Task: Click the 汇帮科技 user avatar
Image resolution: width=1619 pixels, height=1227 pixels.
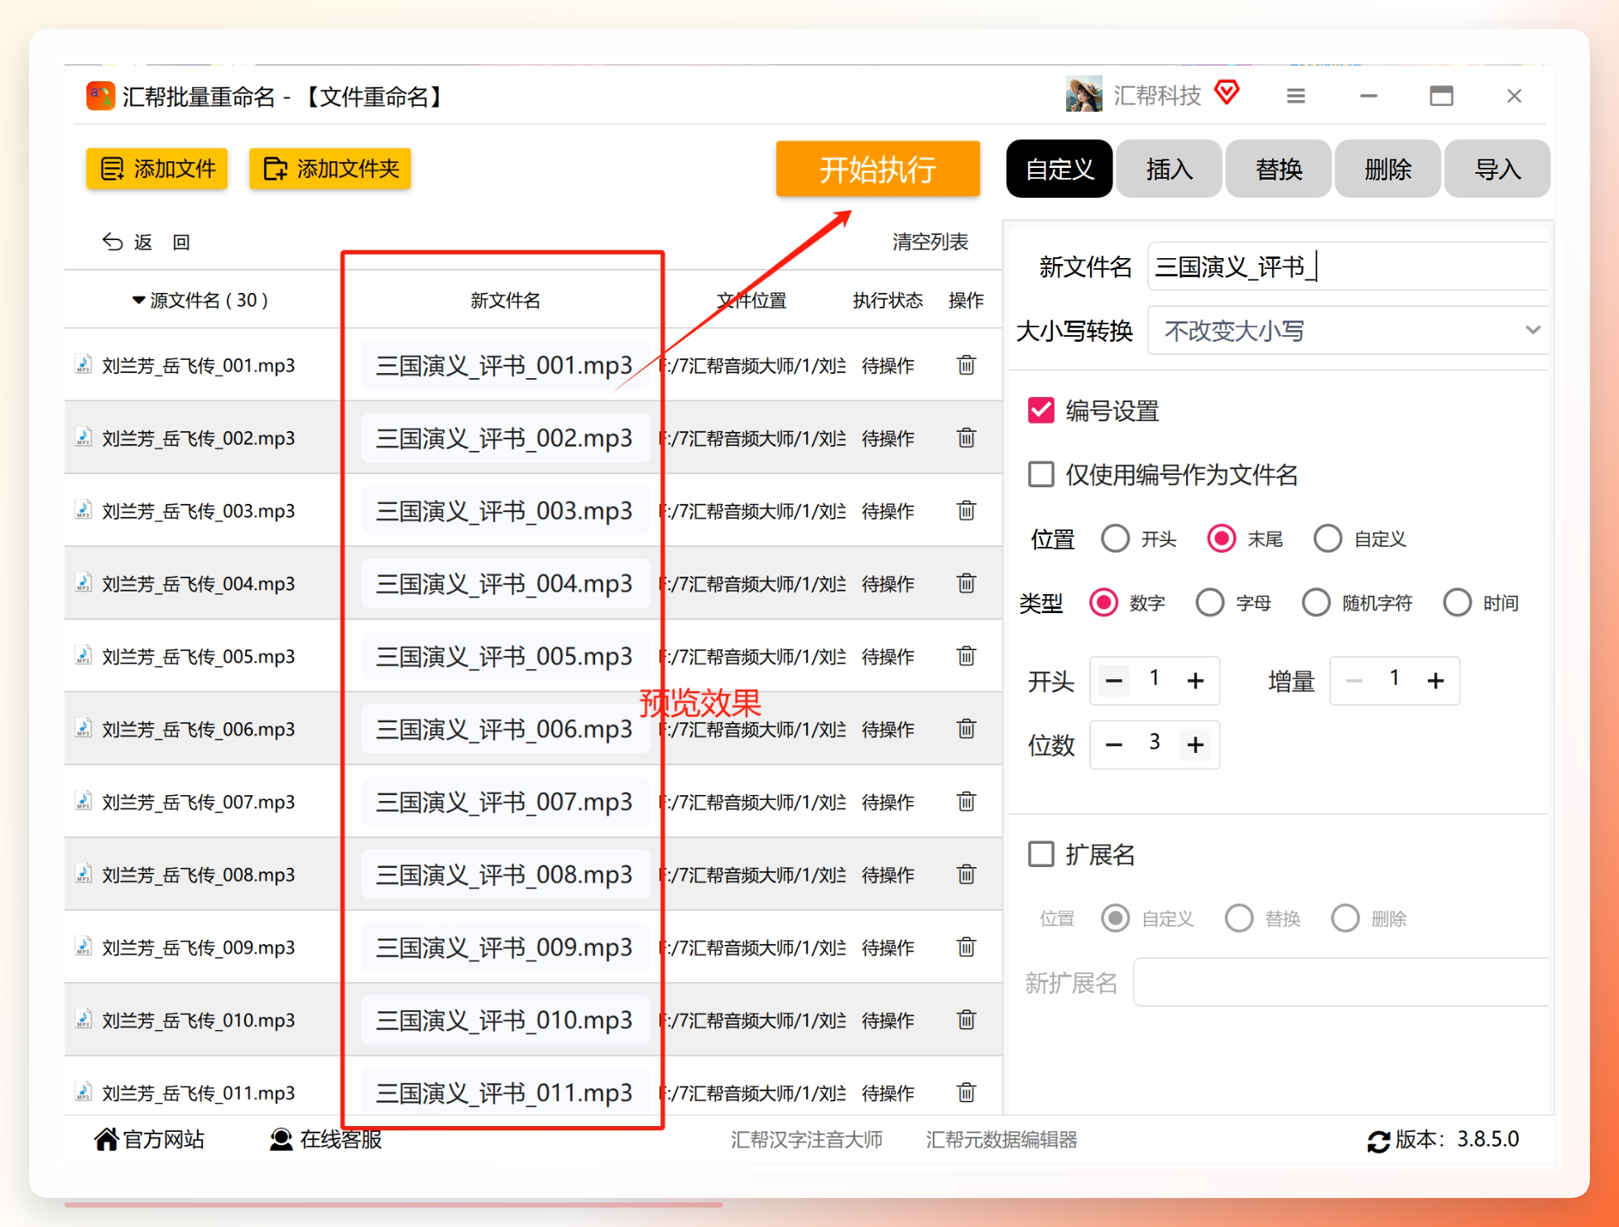Action: [x=1083, y=94]
